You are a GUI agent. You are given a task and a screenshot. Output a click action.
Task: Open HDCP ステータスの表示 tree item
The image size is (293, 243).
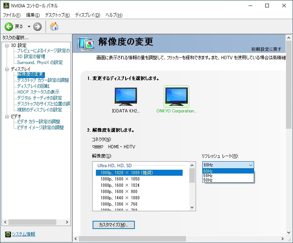coord(38,92)
